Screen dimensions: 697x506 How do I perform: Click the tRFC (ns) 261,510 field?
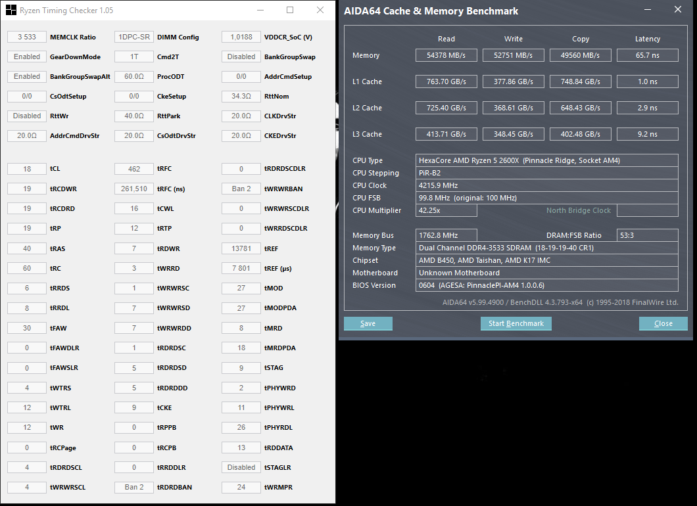[x=133, y=189]
